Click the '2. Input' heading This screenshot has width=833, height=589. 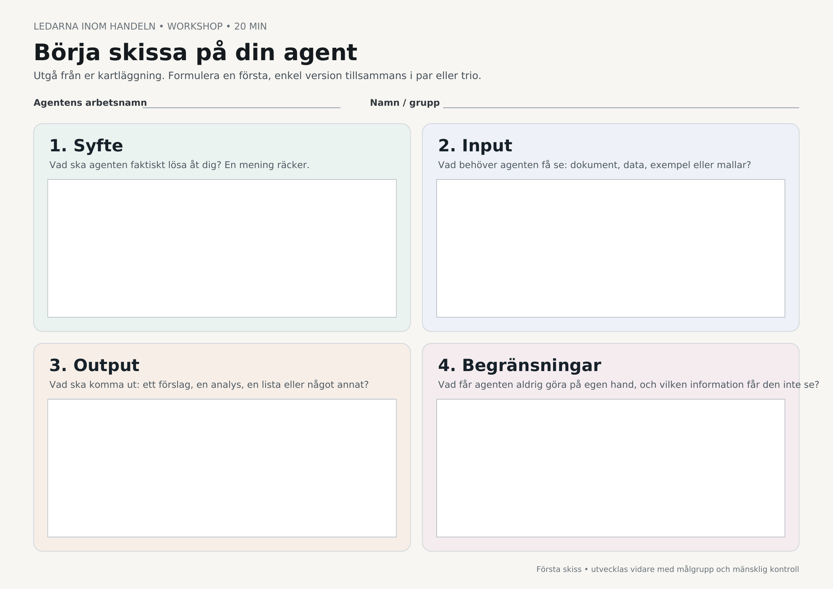point(475,146)
